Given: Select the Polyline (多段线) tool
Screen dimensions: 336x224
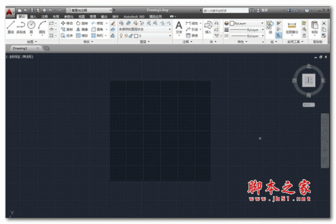Looking at the screenshot, I should (21, 27).
